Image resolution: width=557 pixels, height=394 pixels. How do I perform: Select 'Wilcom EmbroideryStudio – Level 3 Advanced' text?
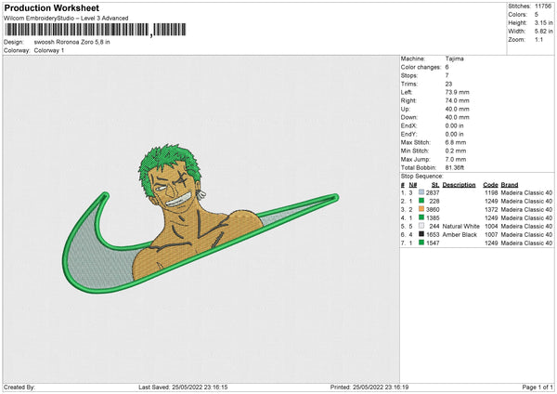66,19
